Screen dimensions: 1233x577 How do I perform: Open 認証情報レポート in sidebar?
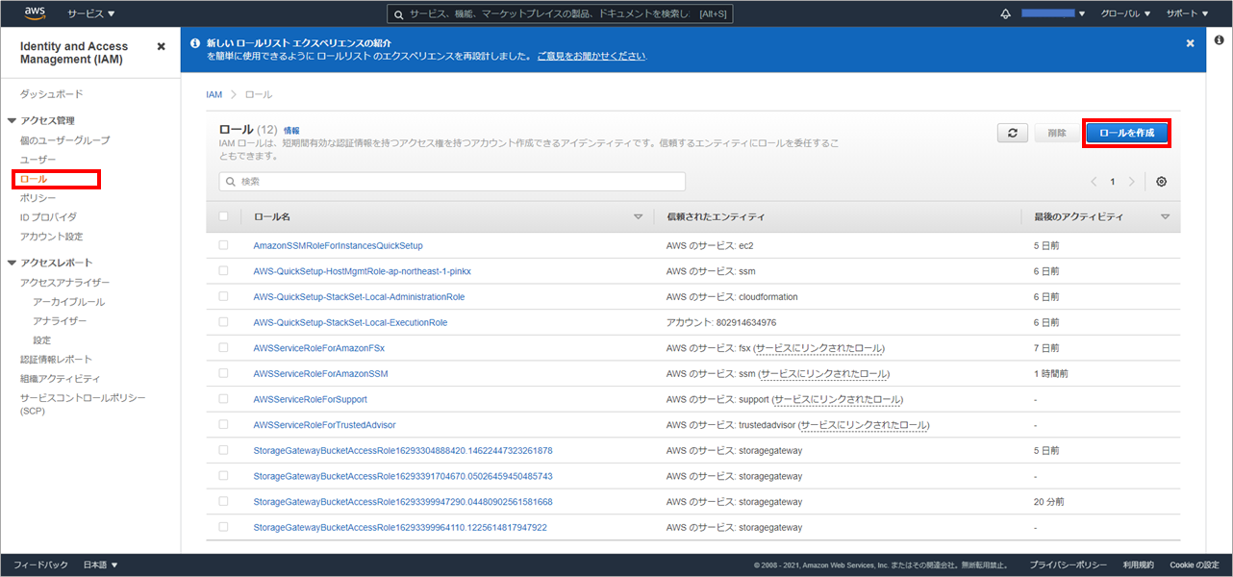(57, 359)
